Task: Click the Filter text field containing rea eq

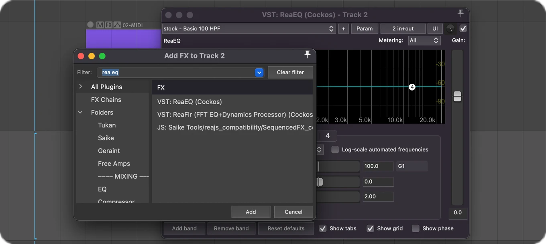Action: pos(176,73)
